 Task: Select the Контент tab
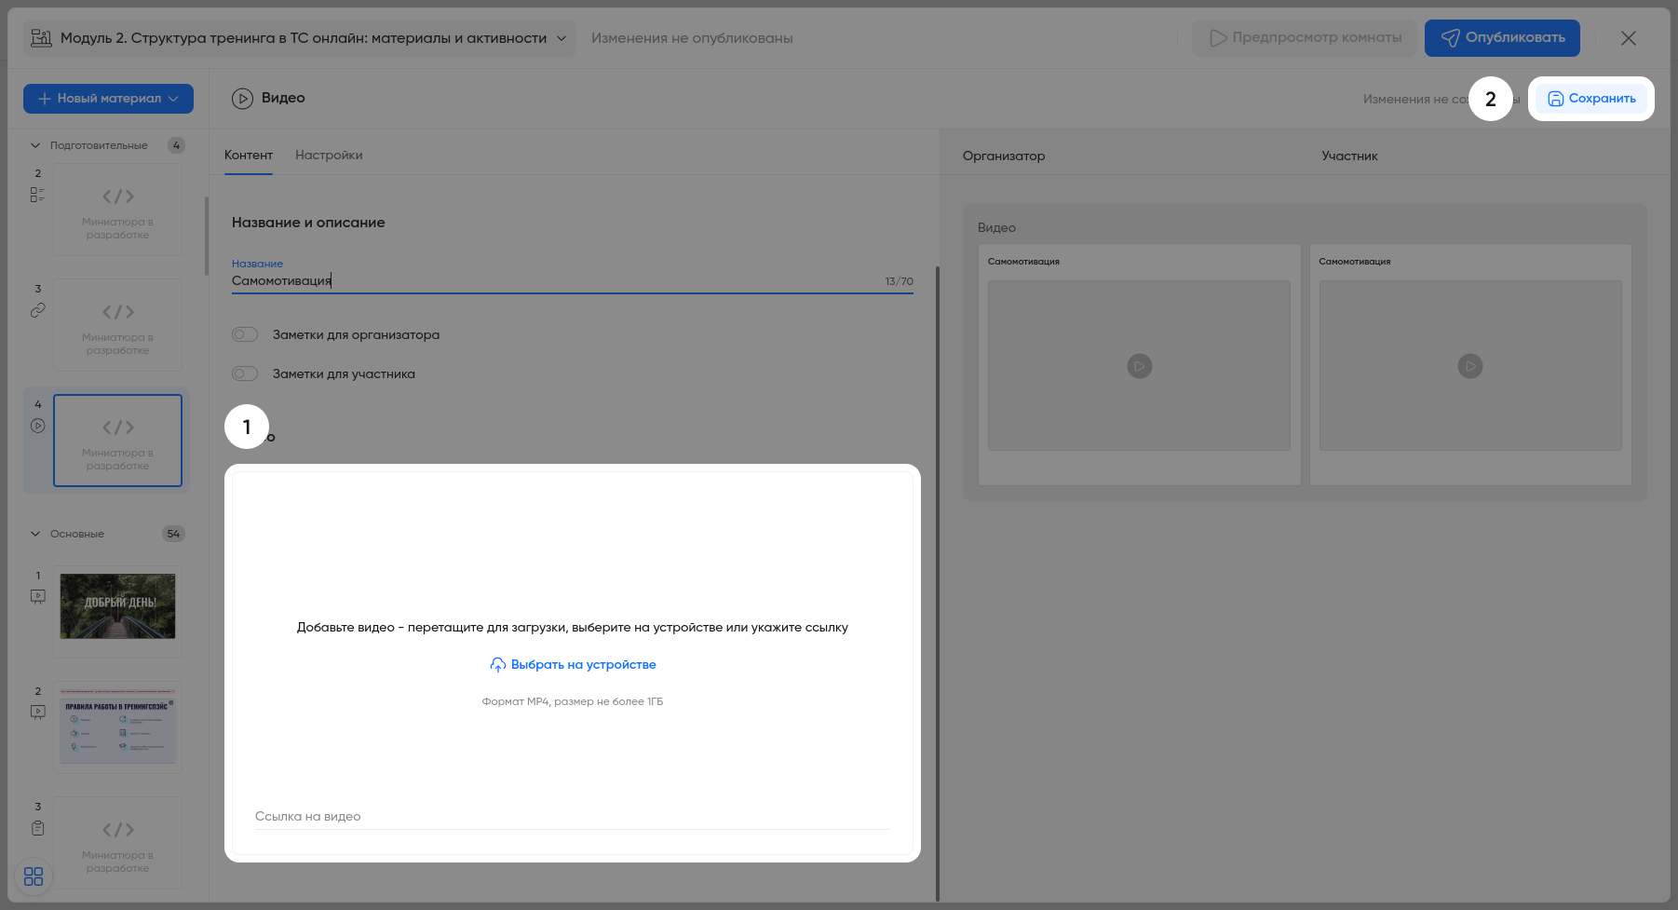[249, 156]
